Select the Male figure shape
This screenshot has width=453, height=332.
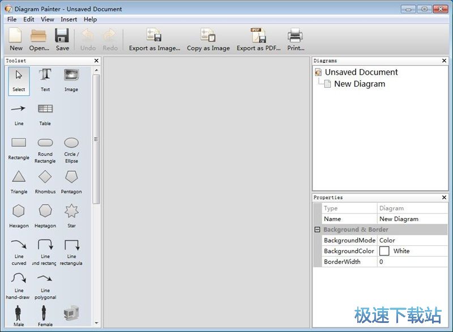[18, 316]
